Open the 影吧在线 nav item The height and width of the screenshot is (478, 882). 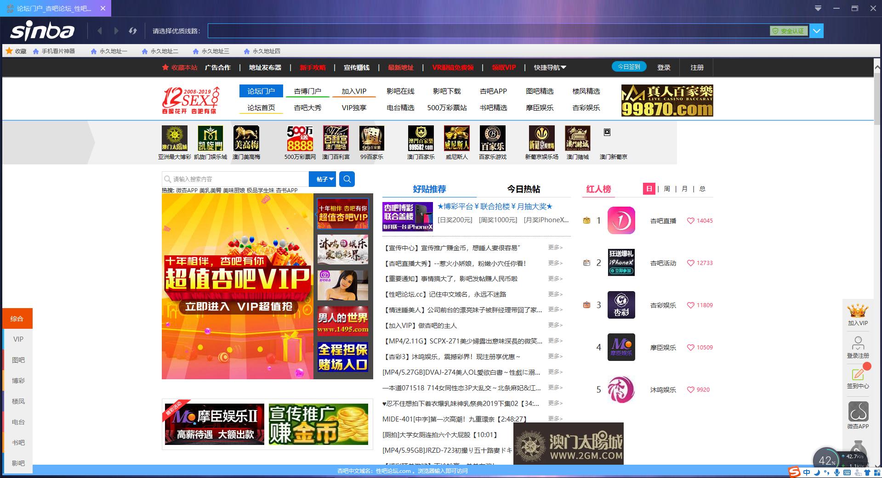[x=400, y=91]
